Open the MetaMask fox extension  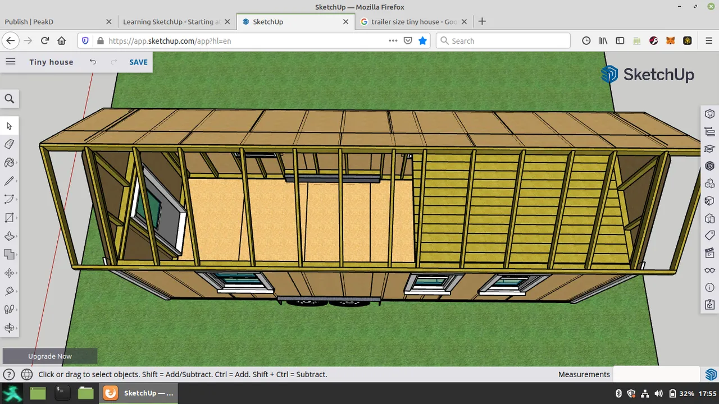click(670, 41)
